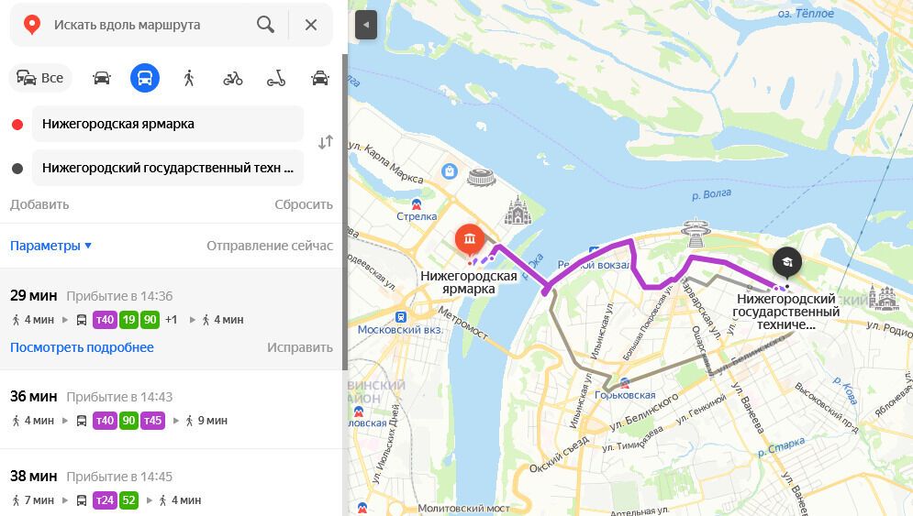
Task: Open the Посмотреть подробнее link
Action: click(82, 347)
